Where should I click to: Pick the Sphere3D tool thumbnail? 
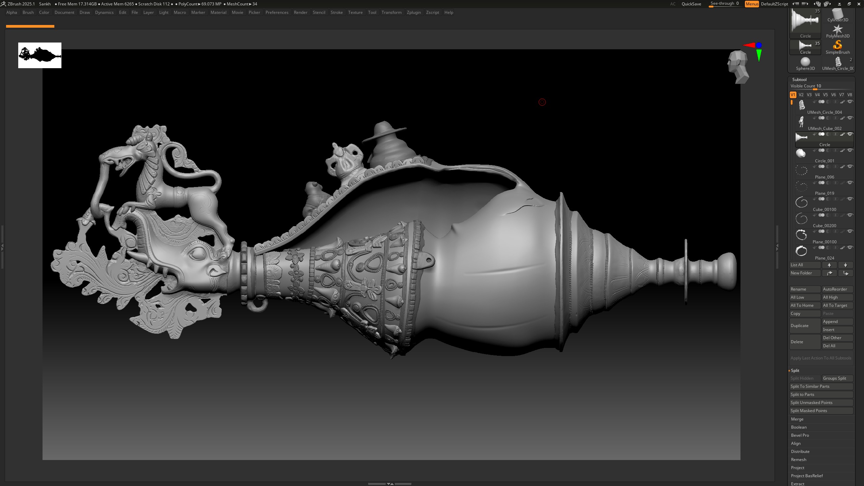pyautogui.click(x=805, y=64)
